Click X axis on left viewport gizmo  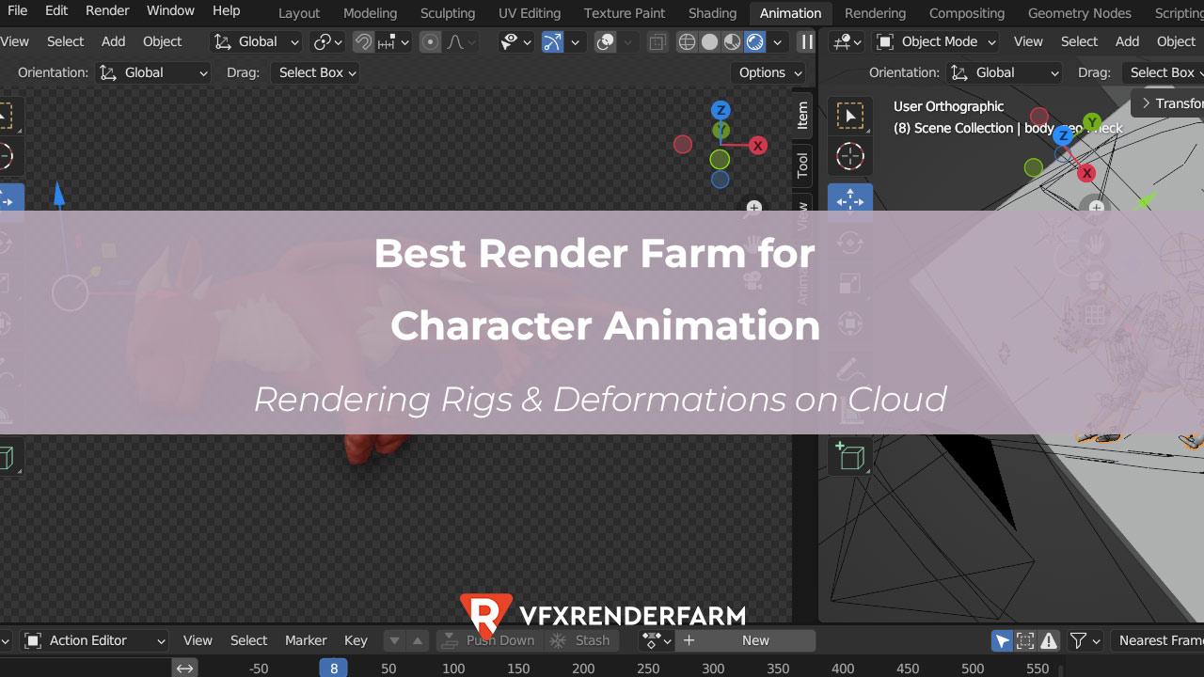coord(758,145)
